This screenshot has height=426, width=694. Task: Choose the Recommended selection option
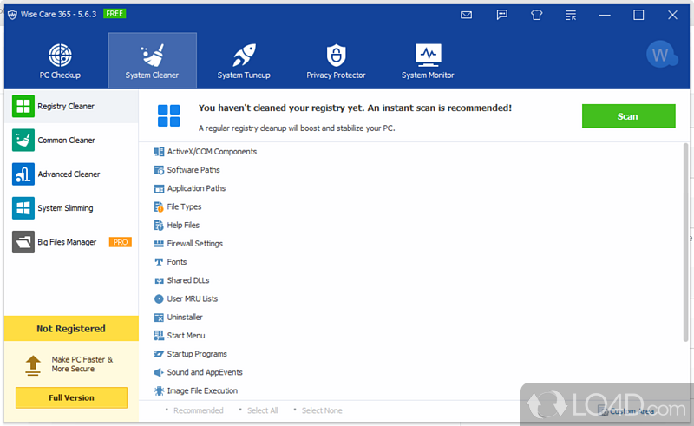click(x=198, y=410)
